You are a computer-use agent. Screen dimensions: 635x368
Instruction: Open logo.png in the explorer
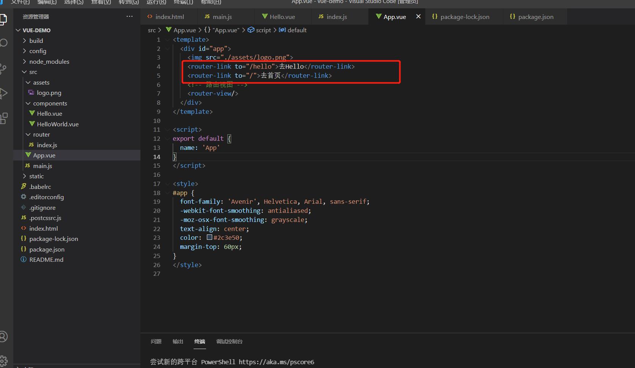click(49, 93)
